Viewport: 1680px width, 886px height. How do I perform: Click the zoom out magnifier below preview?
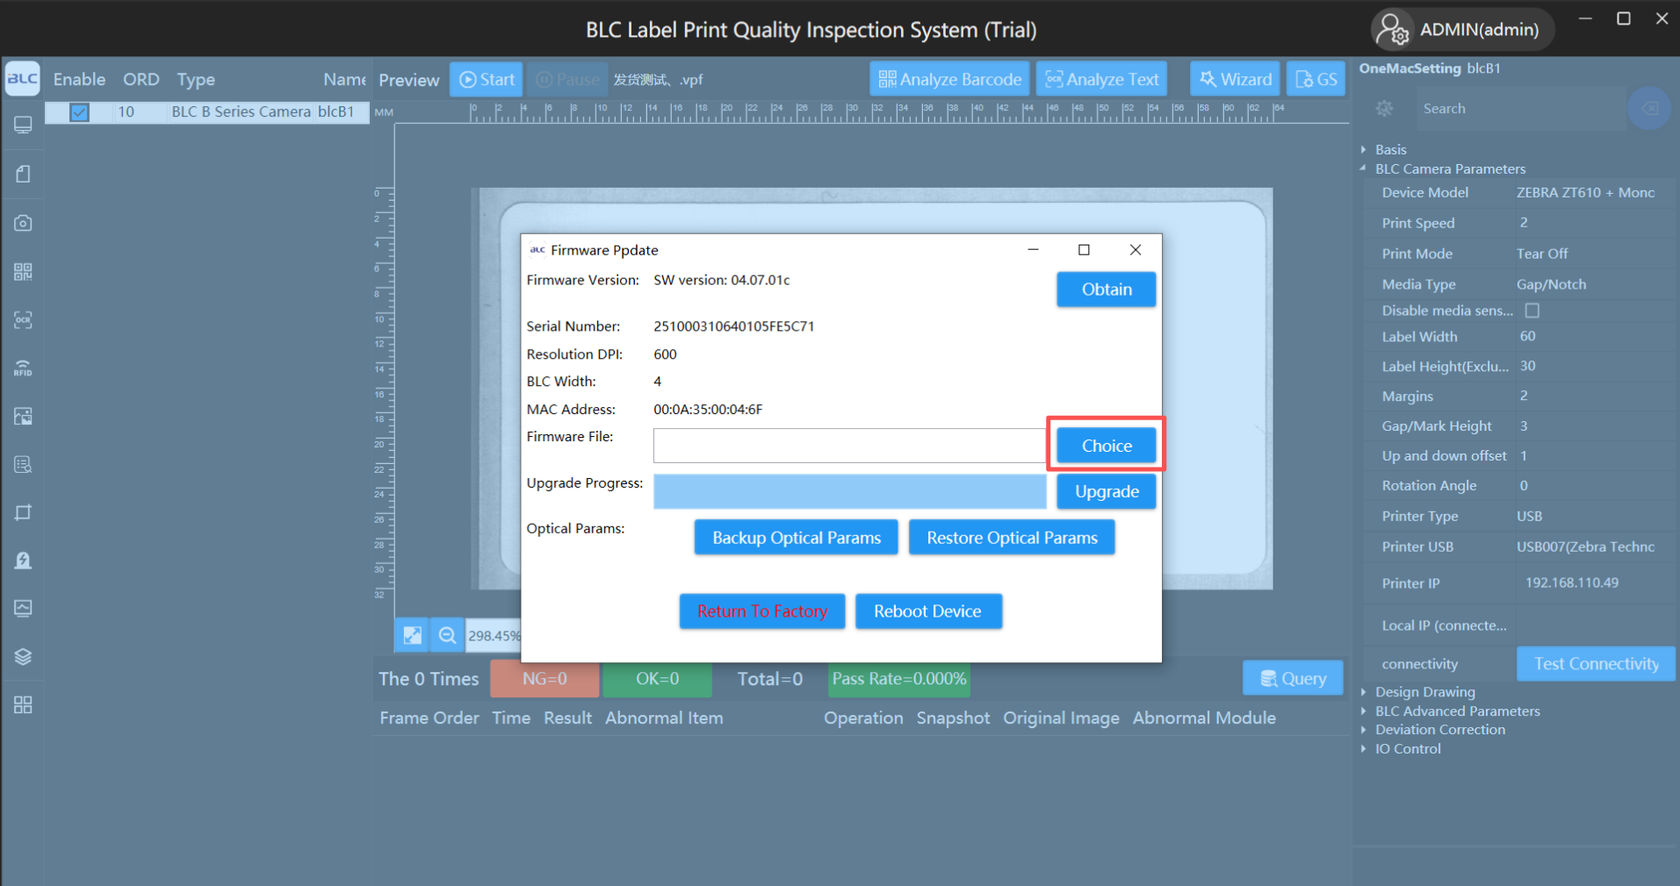click(447, 635)
